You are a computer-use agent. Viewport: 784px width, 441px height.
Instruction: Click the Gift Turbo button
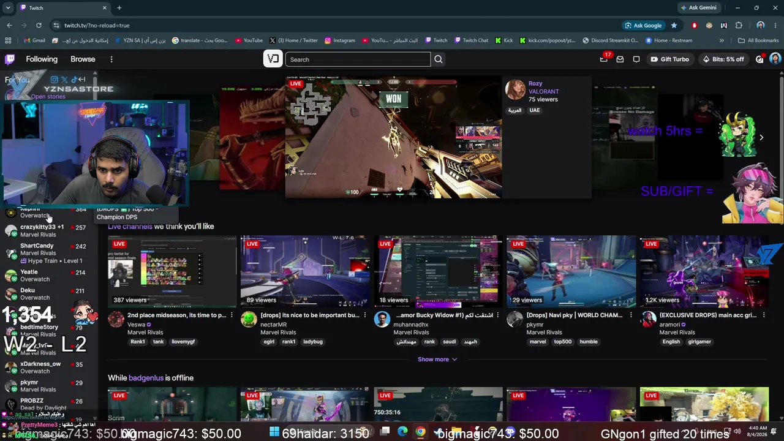[x=669, y=59]
